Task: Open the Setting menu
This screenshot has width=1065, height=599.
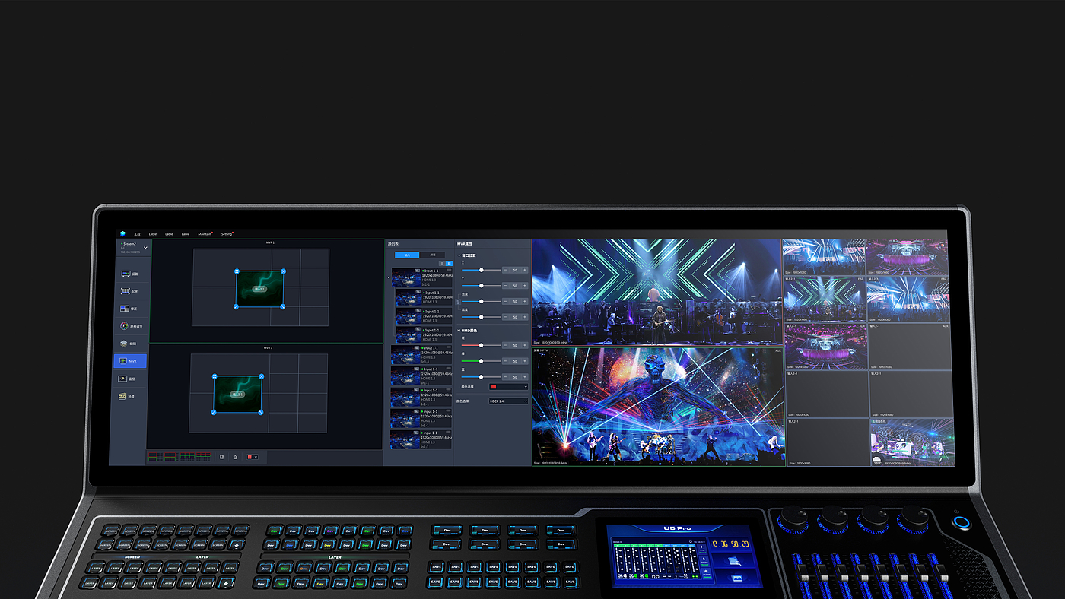Action: point(227,234)
